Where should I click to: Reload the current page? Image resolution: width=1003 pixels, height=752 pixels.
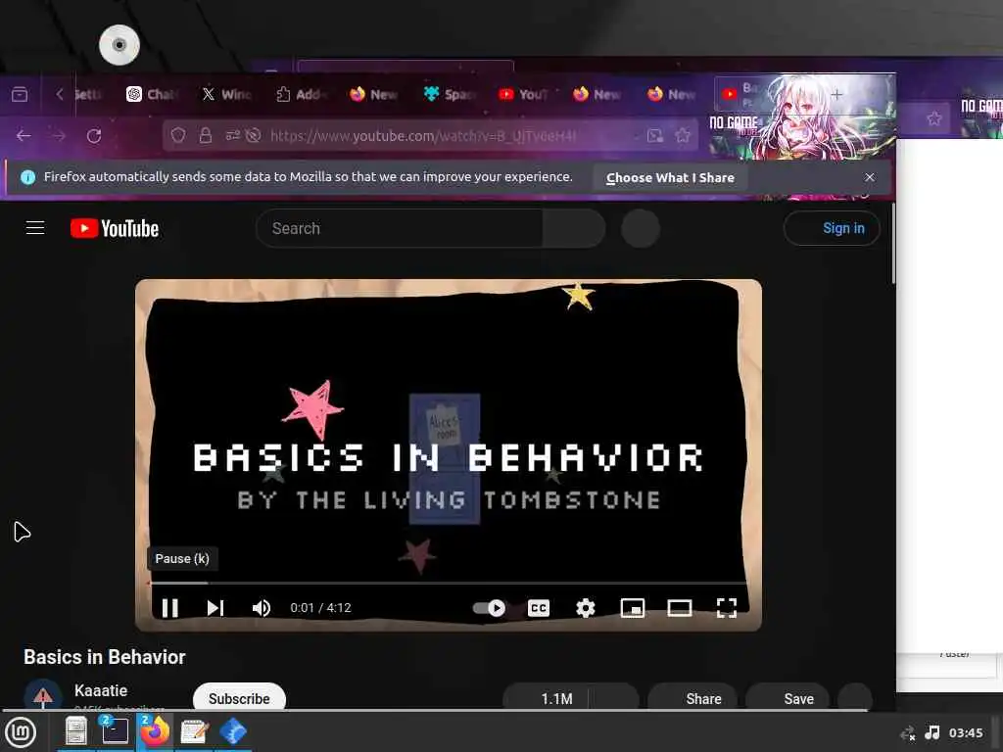[x=94, y=135]
